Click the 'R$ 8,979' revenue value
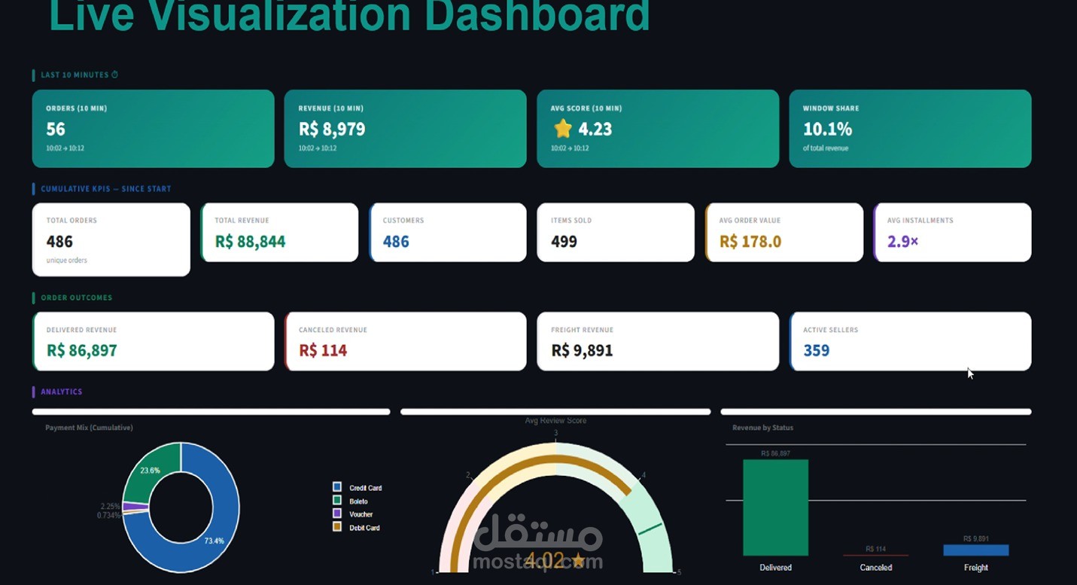The width and height of the screenshot is (1077, 585). pos(332,129)
